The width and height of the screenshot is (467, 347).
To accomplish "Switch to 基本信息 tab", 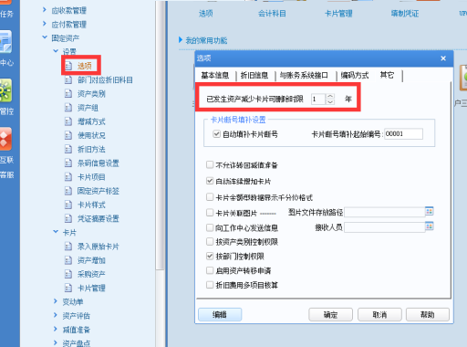I will point(215,75).
